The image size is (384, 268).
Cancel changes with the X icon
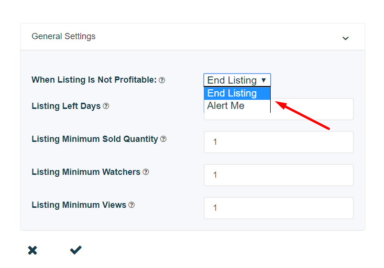coord(33,250)
